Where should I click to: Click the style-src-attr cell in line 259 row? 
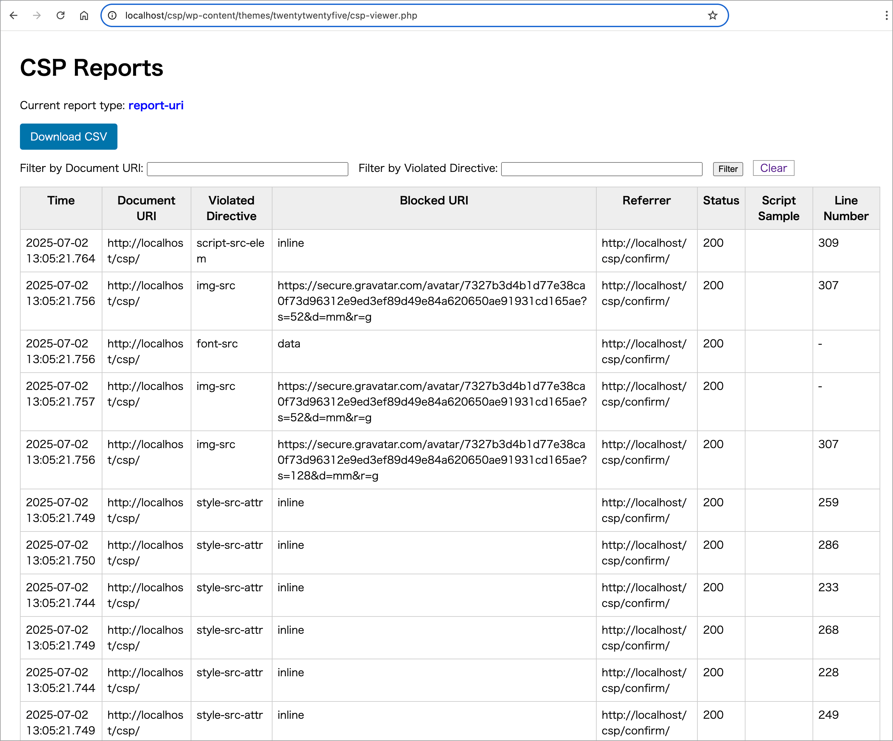231,510
